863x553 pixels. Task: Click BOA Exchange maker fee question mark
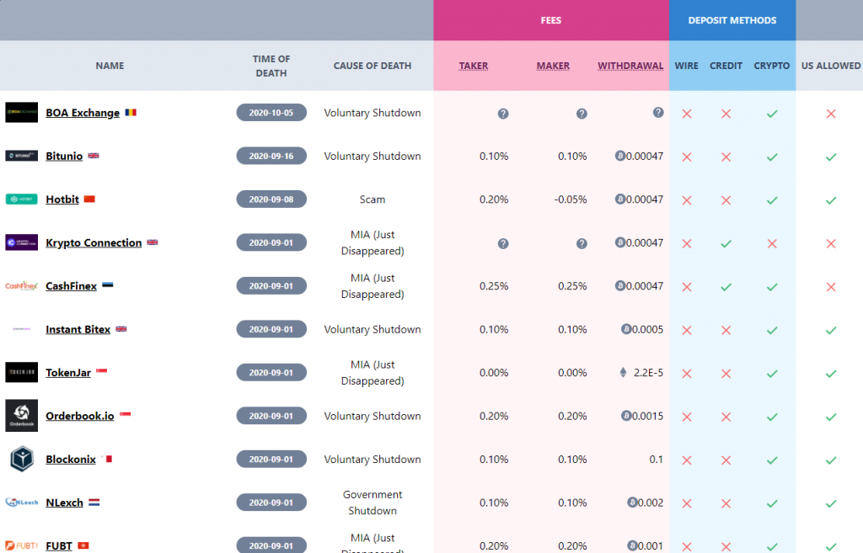[582, 114]
